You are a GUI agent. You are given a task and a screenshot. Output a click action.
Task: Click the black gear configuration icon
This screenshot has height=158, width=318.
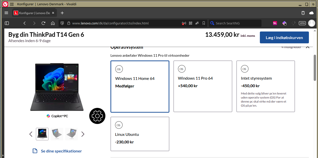(97, 116)
